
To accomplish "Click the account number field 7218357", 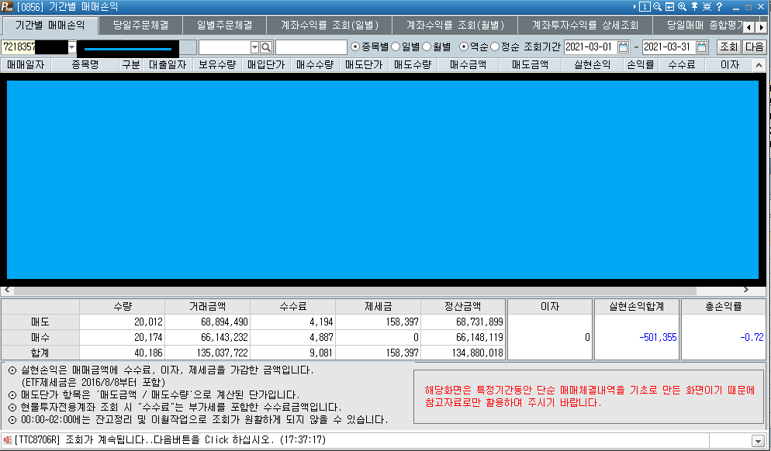I will click(x=34, y=47).
